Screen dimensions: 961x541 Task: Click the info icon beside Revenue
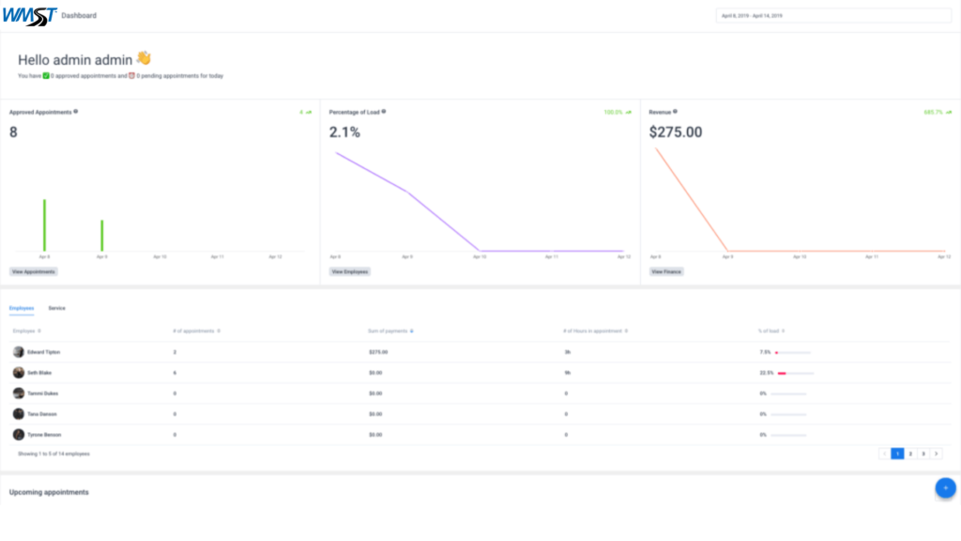coord(675,111)
